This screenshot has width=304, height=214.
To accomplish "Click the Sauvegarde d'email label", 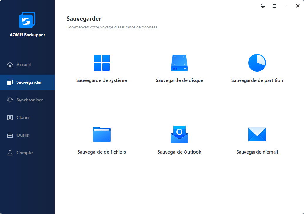I will (x=257, y=152).
